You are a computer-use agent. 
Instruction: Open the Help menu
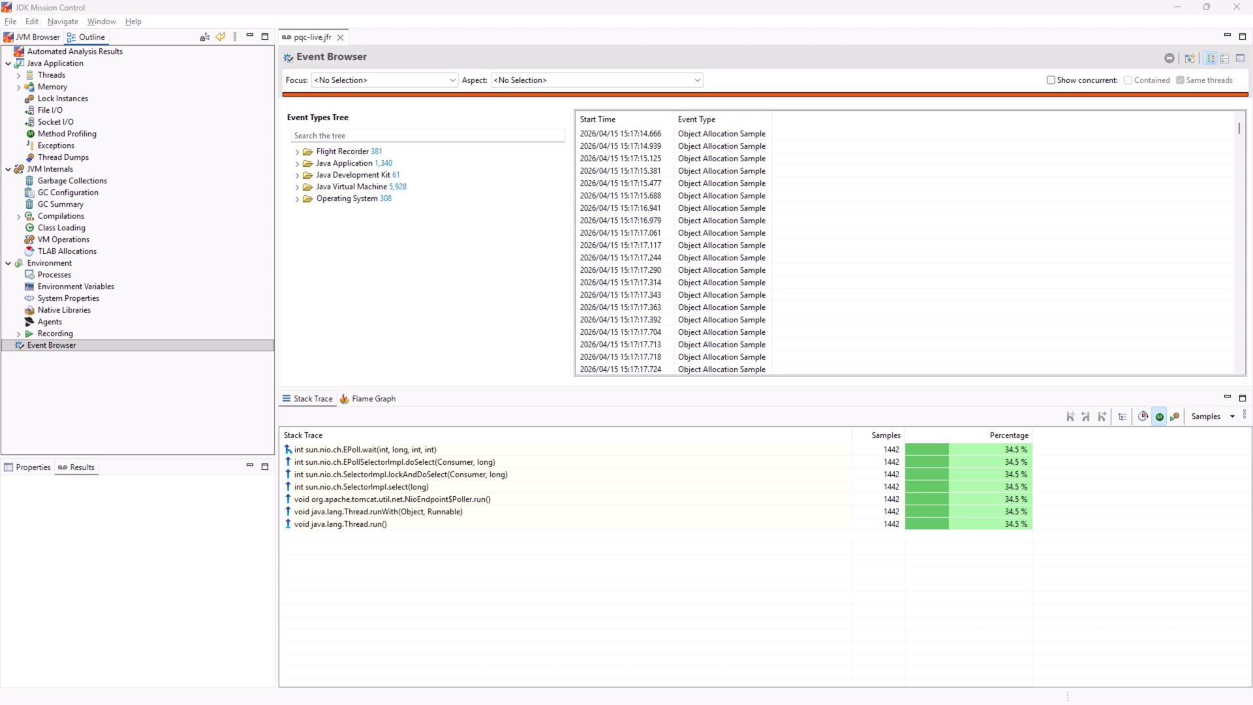[133, 22]
